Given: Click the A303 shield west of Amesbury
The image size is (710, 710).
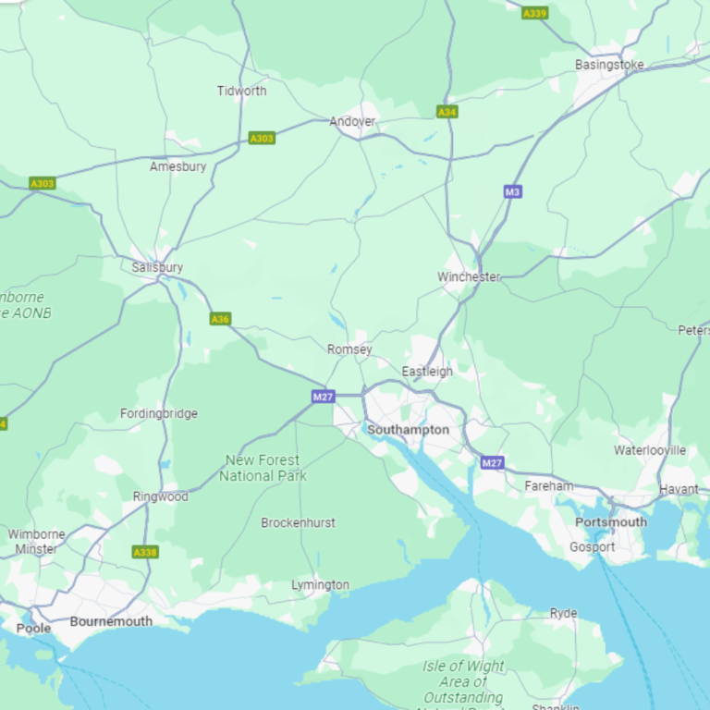Looking at the screenshot, I should (43, 183).
